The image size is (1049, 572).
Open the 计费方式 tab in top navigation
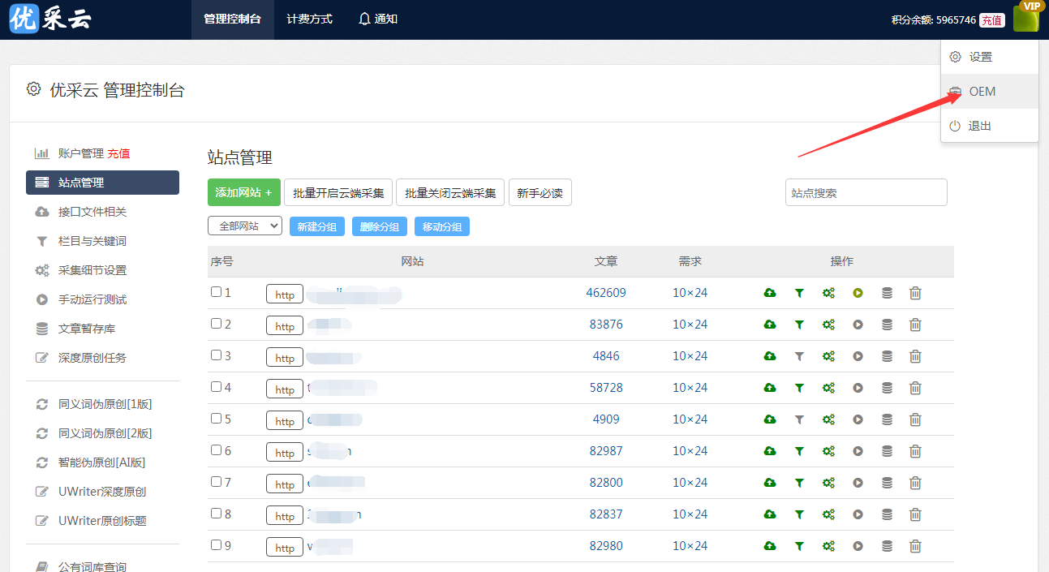(x=309, y=19)
